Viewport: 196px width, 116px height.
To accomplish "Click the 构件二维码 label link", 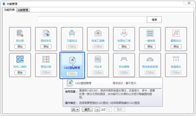I will coord(20,67).
